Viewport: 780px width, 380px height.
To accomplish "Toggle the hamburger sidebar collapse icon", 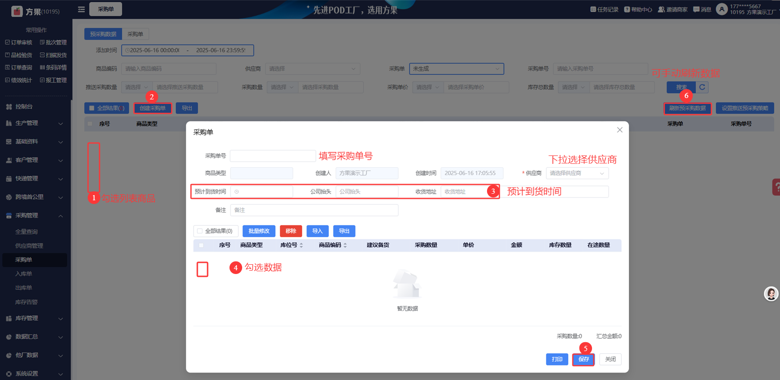I will pos(81,9).
